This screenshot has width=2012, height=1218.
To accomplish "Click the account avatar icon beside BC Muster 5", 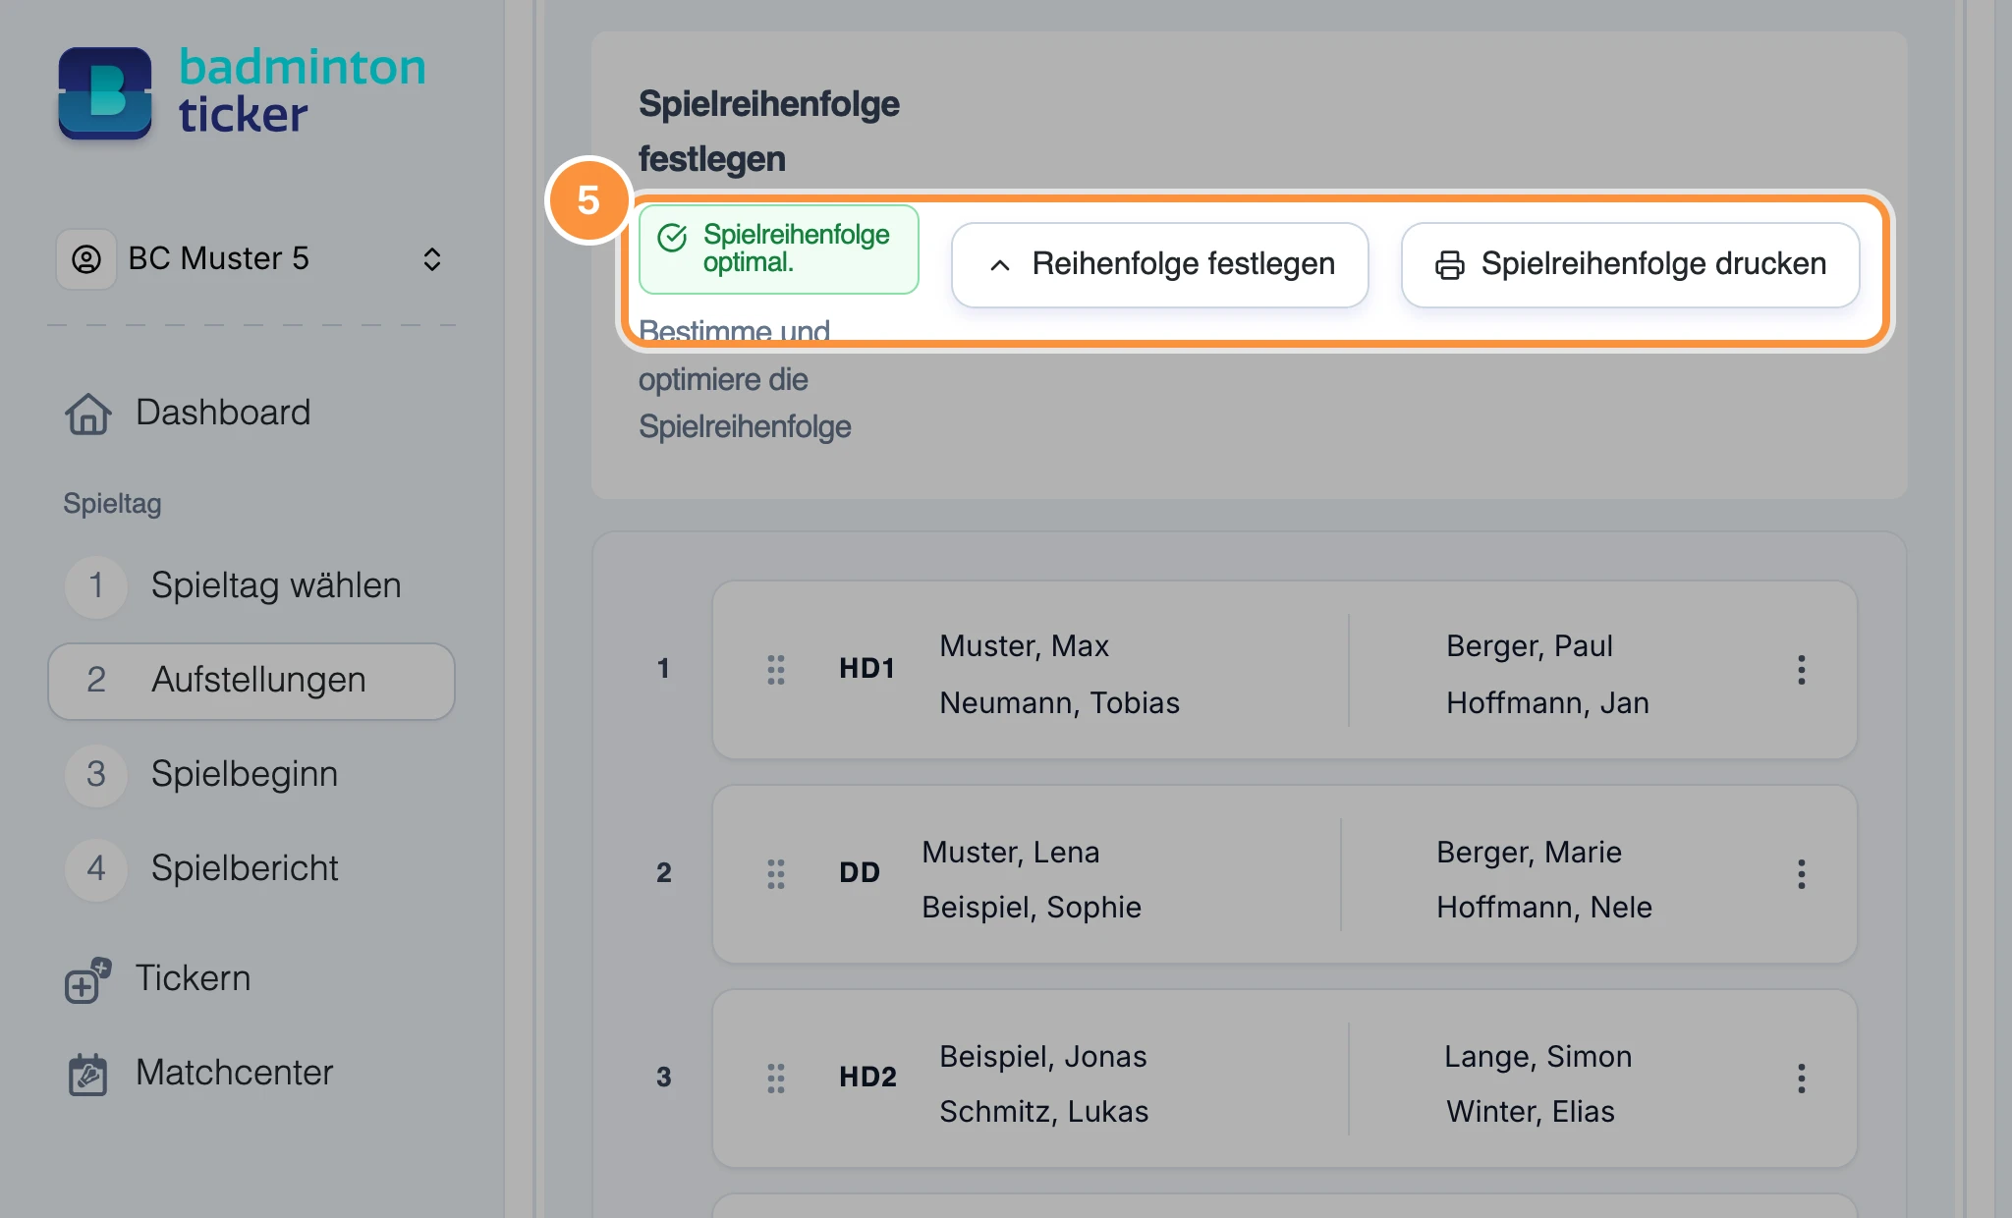I will coord(86,259).
